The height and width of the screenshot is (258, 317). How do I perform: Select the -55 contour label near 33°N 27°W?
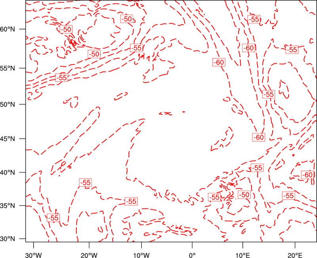(53, 218)
